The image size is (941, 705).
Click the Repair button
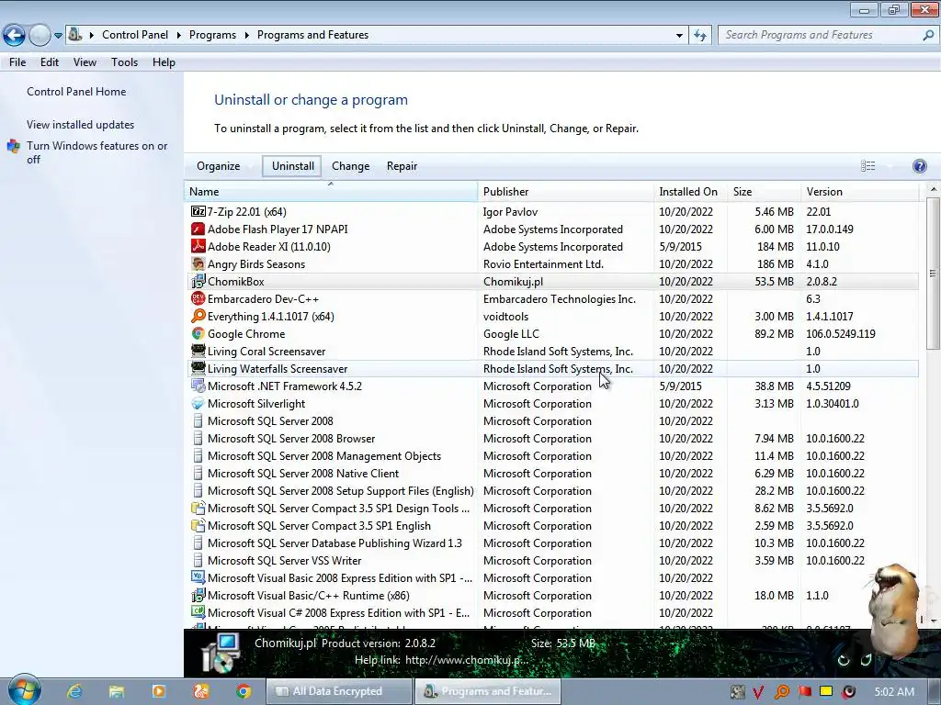pos(402,166)
